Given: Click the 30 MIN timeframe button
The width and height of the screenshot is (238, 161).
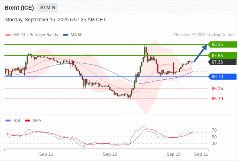Looking at the screenshot, I should 47,8.
